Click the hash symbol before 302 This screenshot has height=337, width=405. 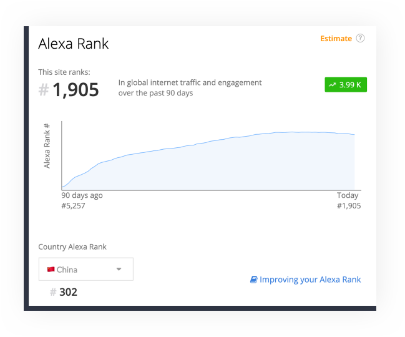53,292
